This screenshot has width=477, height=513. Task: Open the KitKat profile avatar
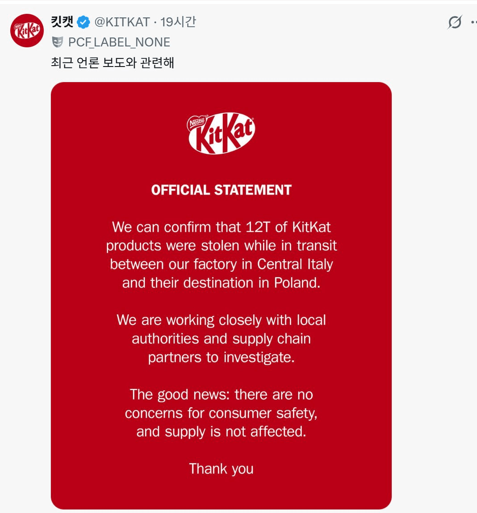(27, 30)
